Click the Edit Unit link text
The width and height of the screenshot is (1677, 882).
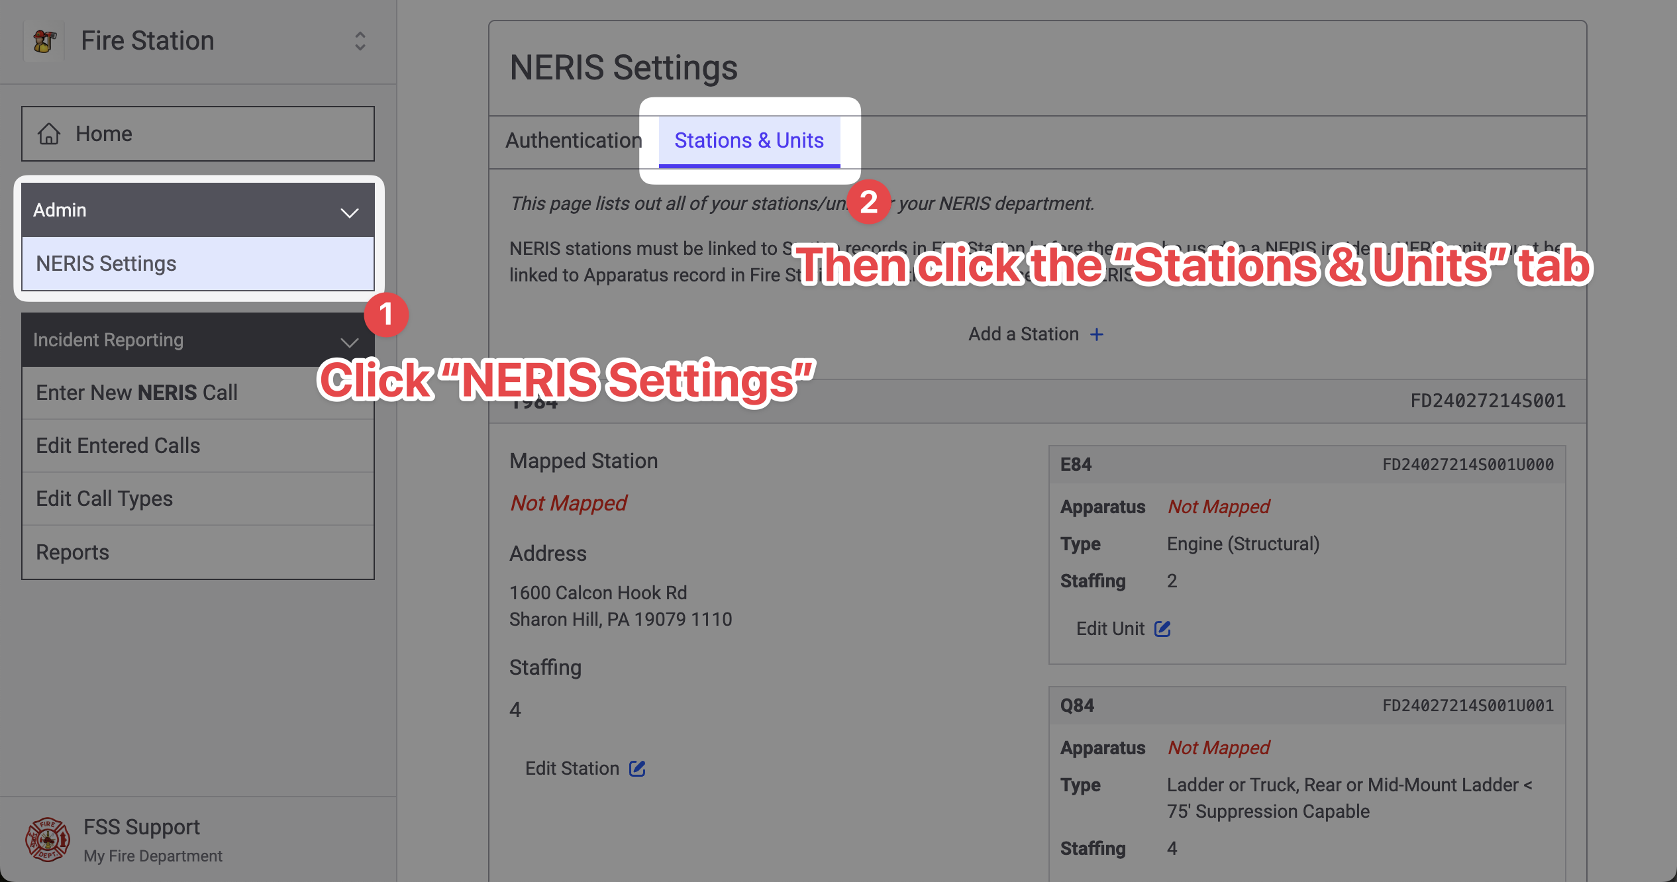click(x=1110, y=628)
